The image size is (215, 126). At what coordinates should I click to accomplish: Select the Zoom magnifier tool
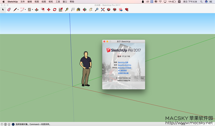(x=97, y=10)
